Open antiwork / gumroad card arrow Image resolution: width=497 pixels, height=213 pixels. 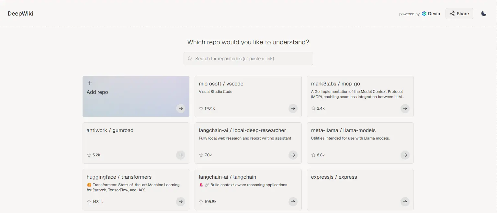pyautogui.click(x=181, y=155)
